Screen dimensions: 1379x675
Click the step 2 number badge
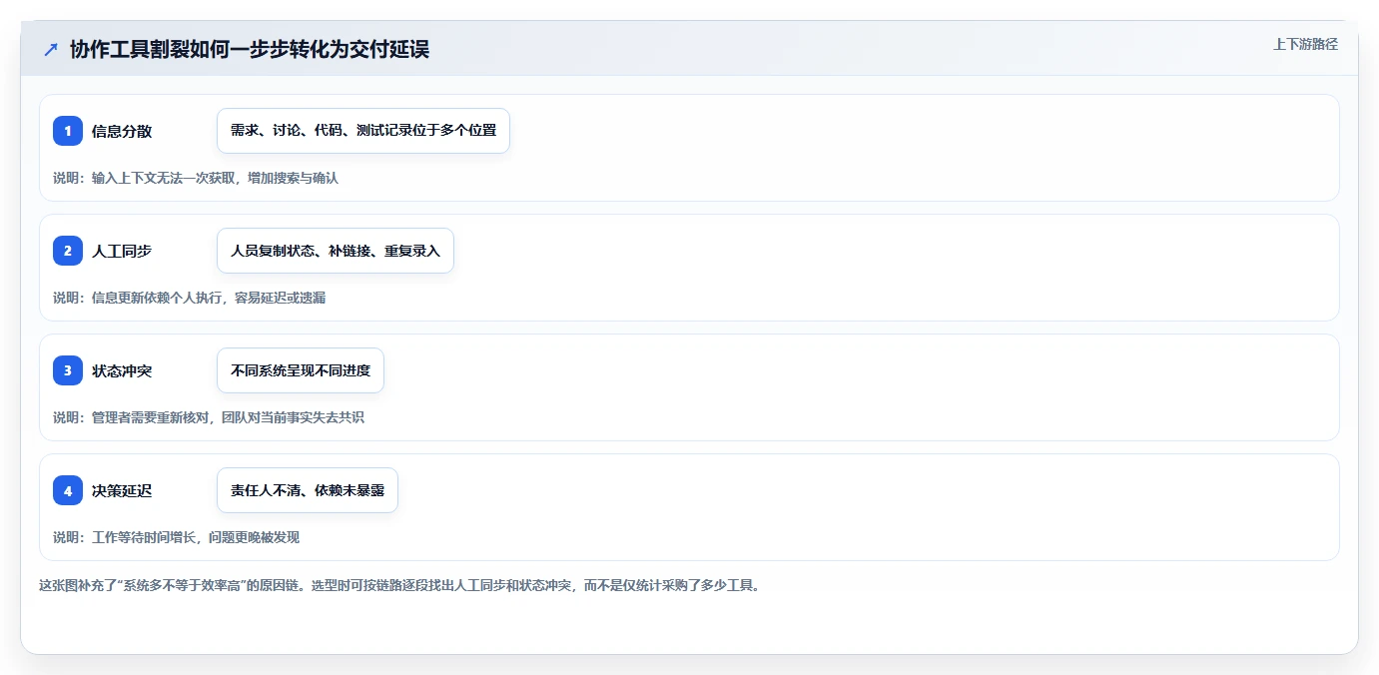[x=68, y=251]
